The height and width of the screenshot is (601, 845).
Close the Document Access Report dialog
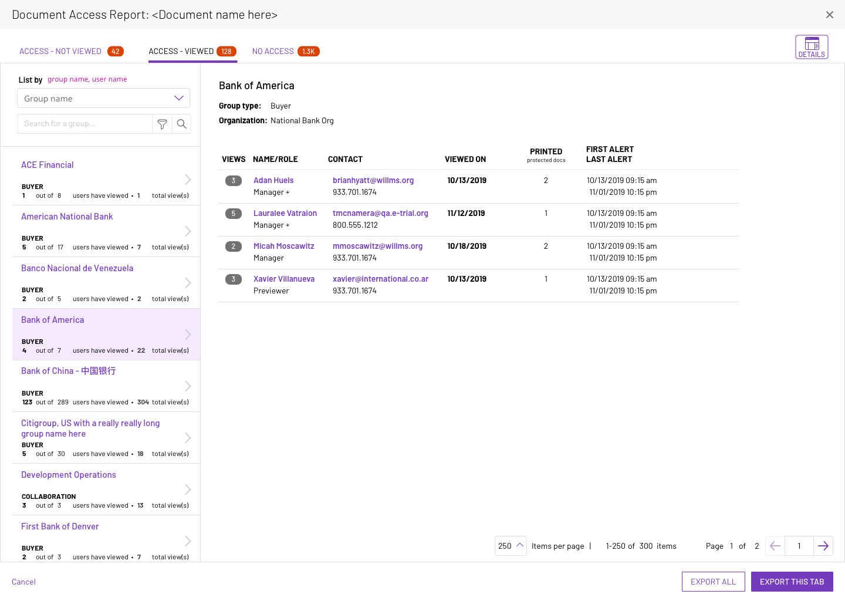(x=830, y=15)
